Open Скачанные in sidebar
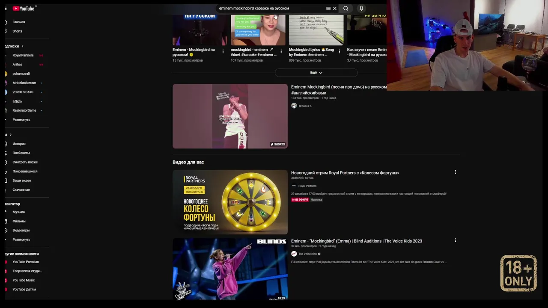 coord(21,190)
